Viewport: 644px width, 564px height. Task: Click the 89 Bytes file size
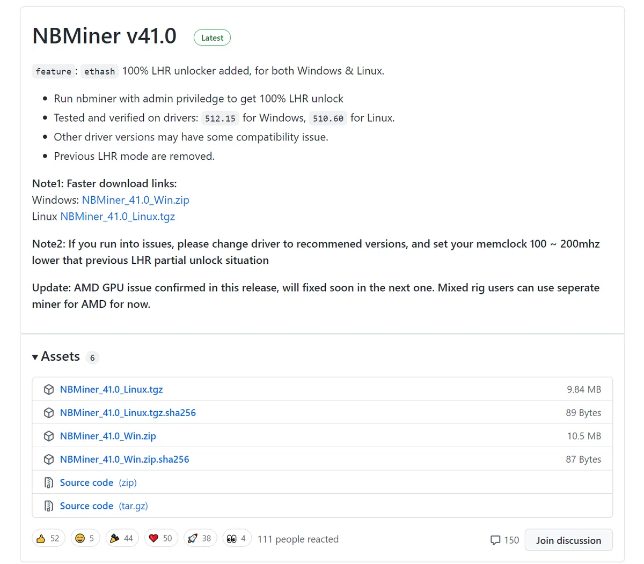583,413
